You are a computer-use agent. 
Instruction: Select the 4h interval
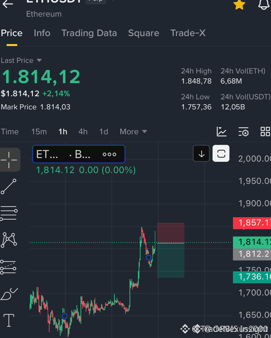[x=83, y=132]
